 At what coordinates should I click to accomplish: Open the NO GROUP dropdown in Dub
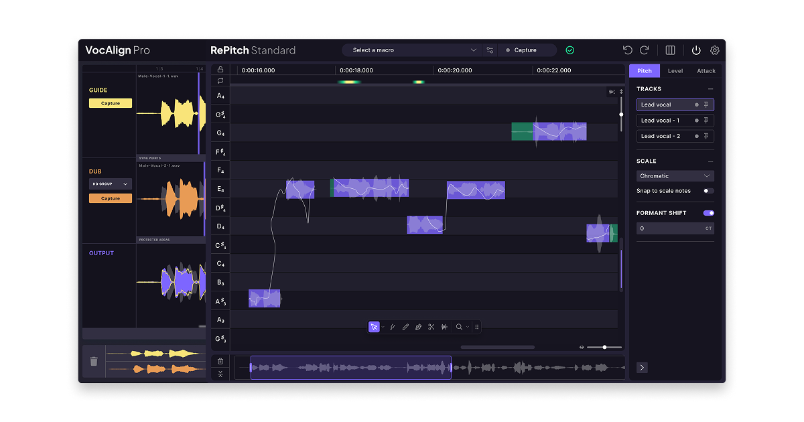coord(111,184)
